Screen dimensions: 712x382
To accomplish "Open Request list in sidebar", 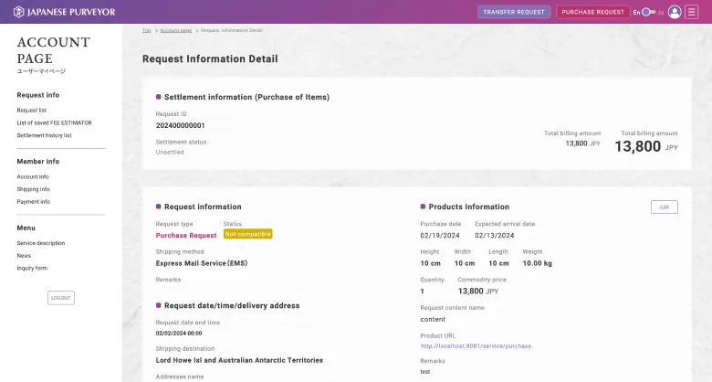I will point(31,110).
